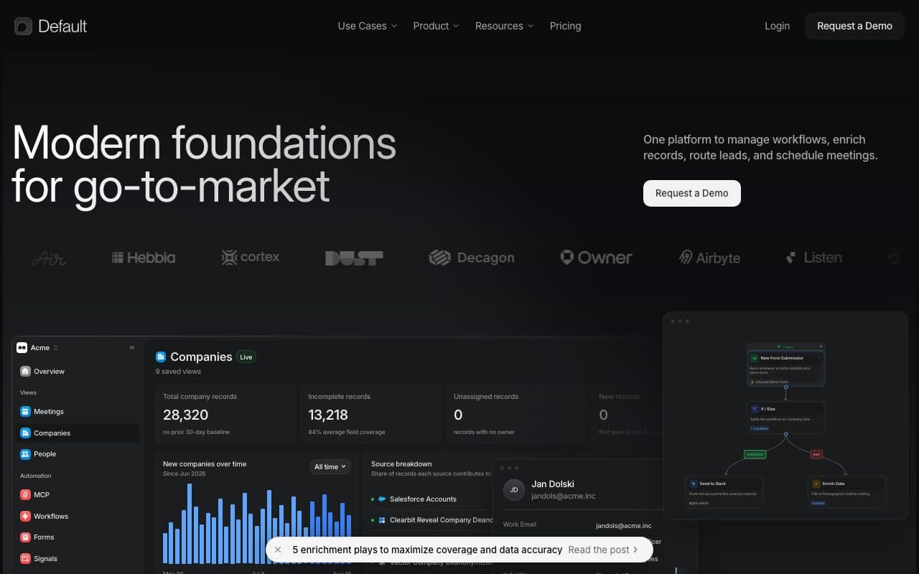Select Companies in the sidebar Views
The image size is (919, 574).
(x=78, y=433)
